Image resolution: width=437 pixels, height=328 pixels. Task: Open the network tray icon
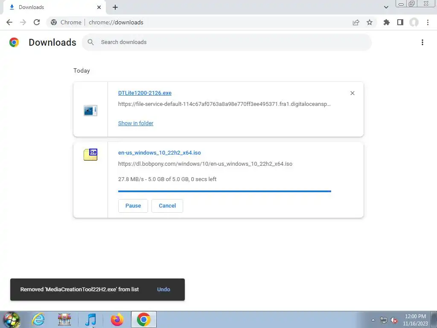pyautogui.click(x=384, y=320)
